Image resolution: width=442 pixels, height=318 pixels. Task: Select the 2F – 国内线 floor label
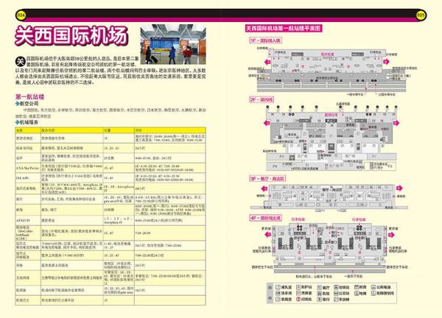262,99
